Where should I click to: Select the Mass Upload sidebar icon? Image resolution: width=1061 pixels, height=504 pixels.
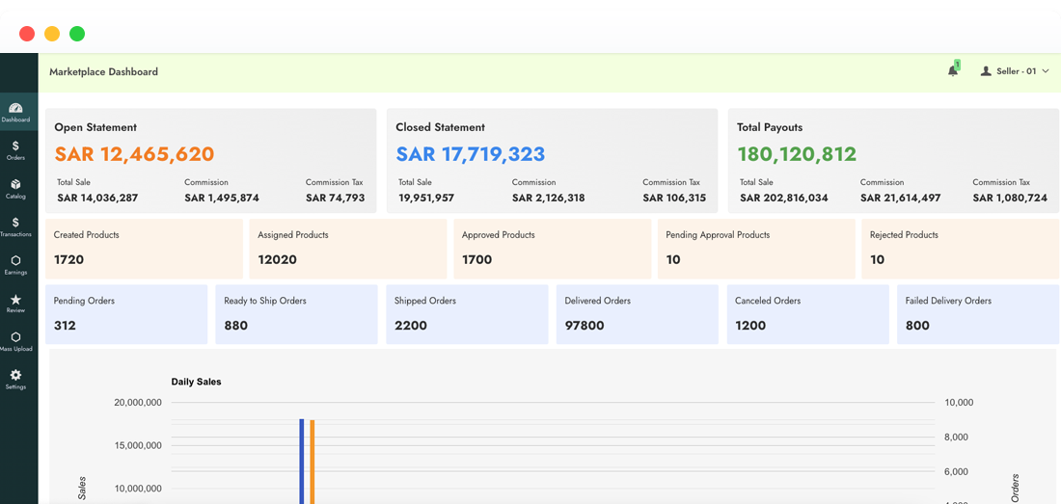(15, 337)
